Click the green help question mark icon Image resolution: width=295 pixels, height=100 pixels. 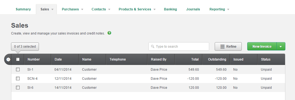109,33
